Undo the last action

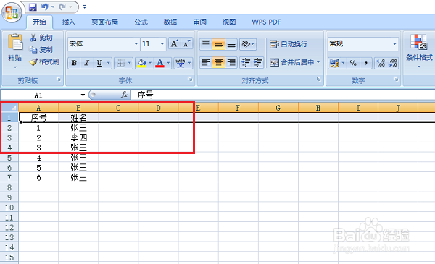click(x=45, y=7)
